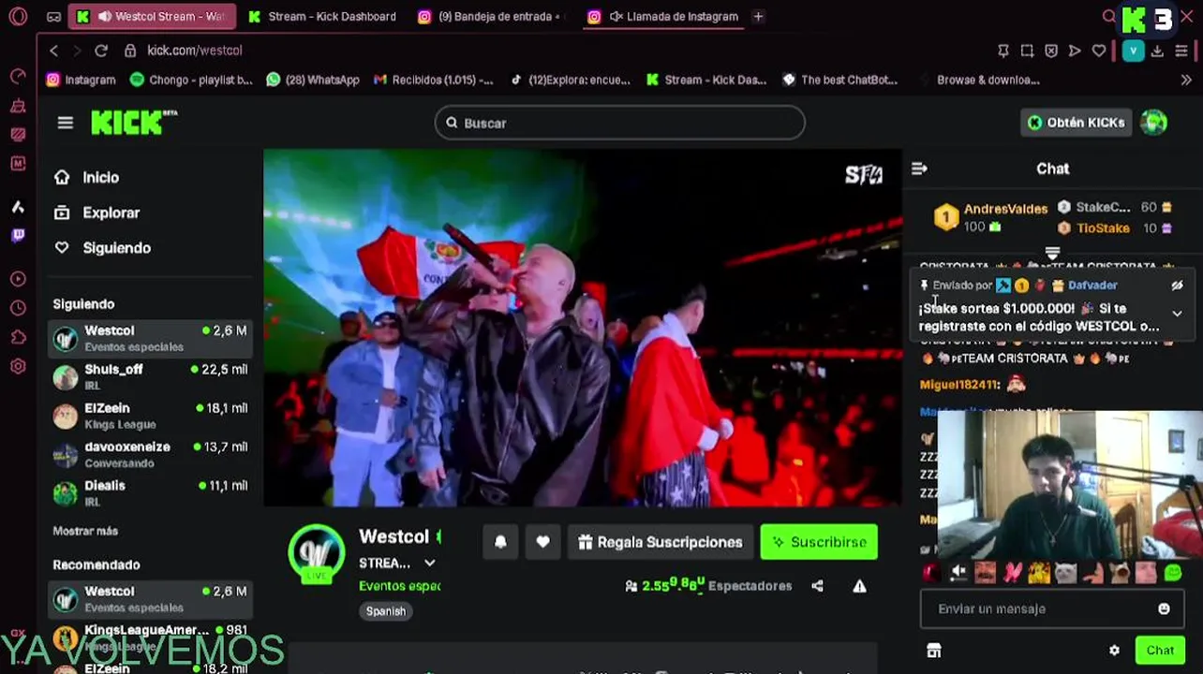The width and height of the screenshot is (1203, 674).
Task: Open emoji picker in message box
Action: click(x=1164, y=608)
